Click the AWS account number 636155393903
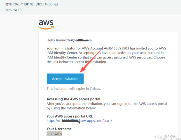181x140 pixels. tap(116, 48)
